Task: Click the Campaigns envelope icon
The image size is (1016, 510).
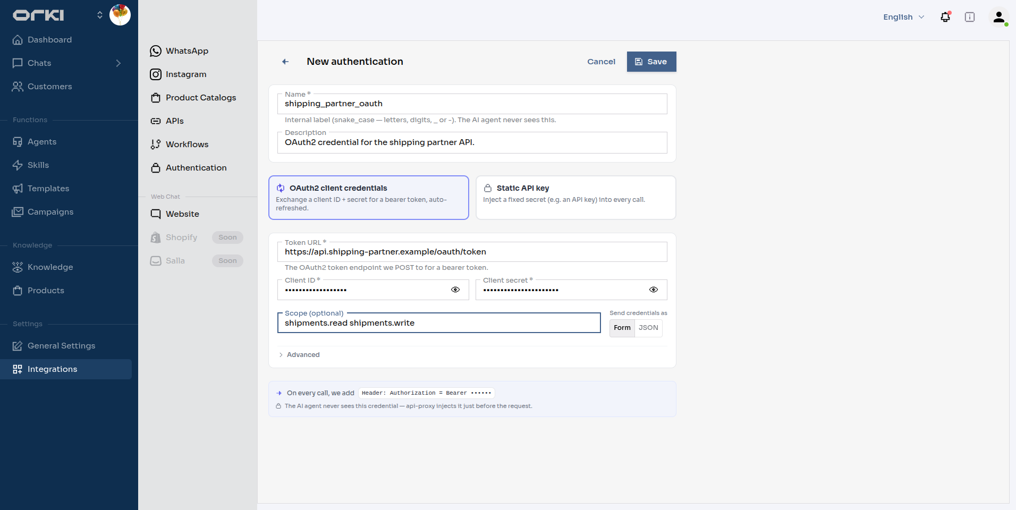Action: tap(18, 212)
